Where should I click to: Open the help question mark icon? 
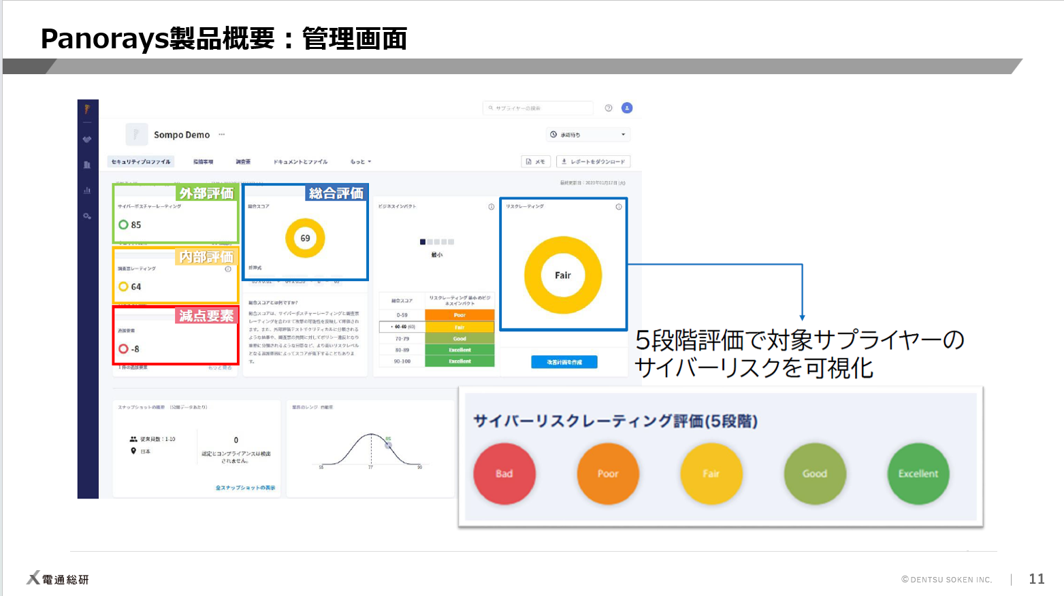[609, 108]
